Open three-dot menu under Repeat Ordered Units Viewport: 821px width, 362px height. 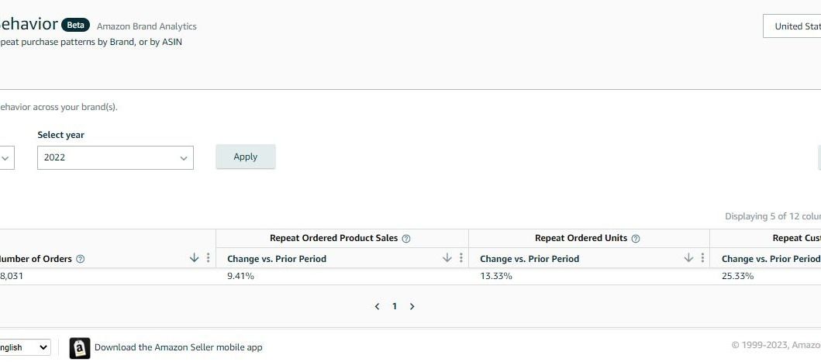click(702, 258)
